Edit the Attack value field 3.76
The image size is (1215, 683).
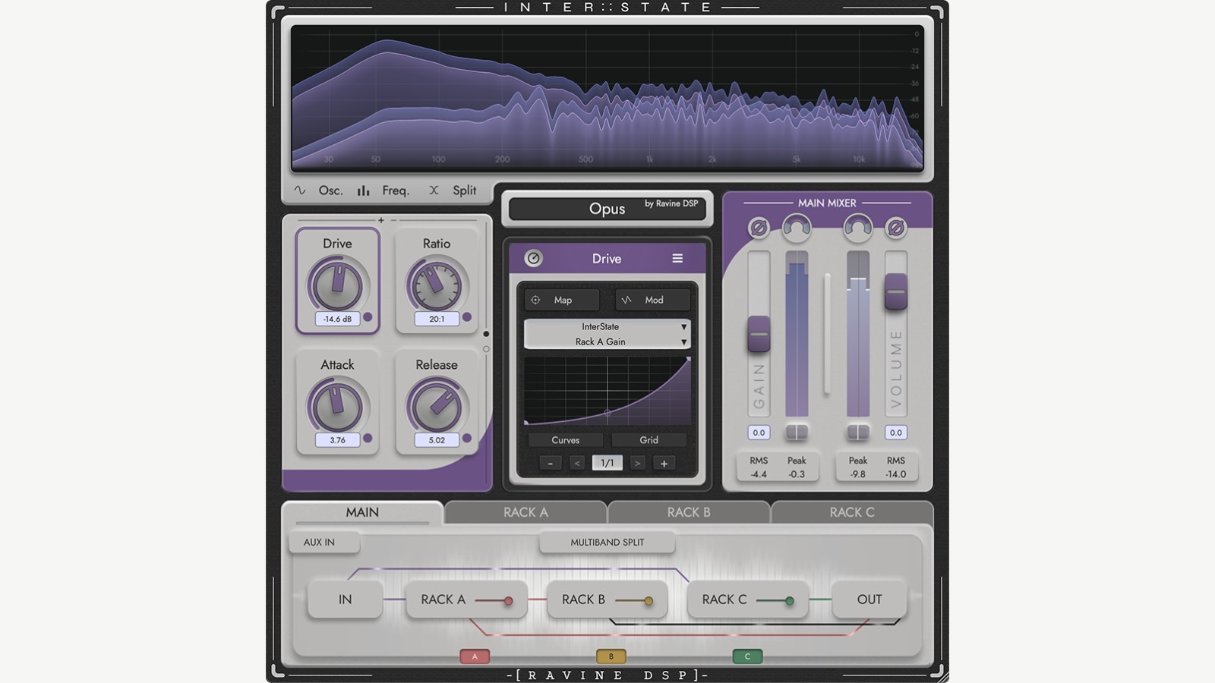[337, 439]
